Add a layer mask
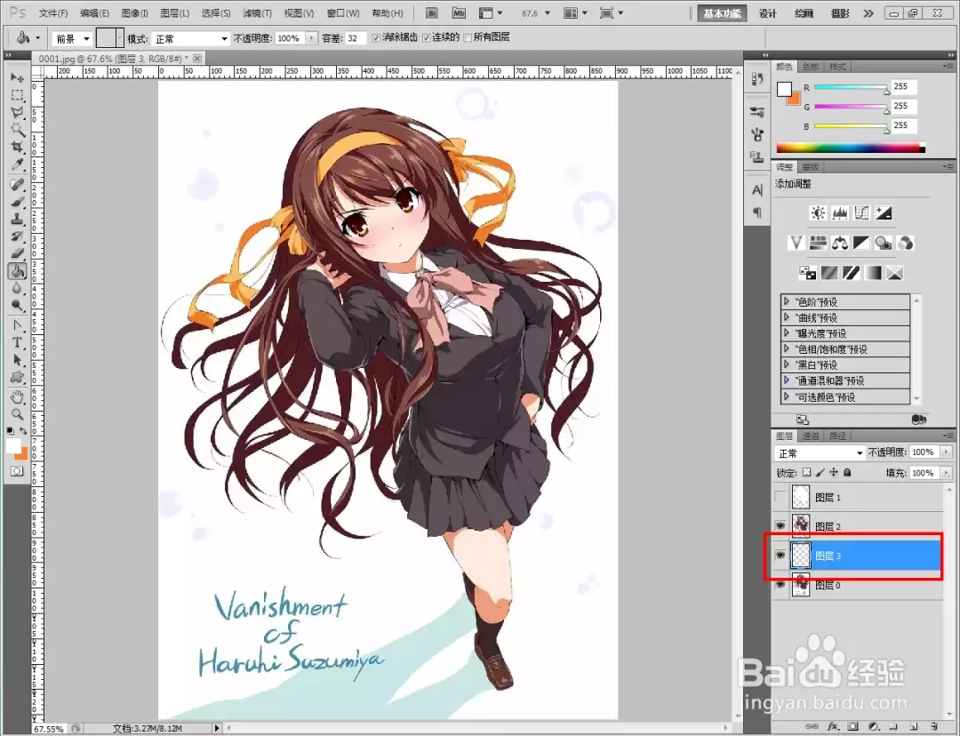The height and width of the screenshot is (736, 960). pos(852,726)
